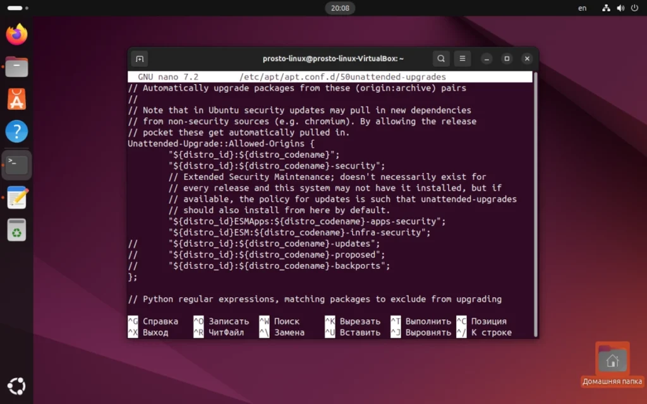Open Firefox from the dock

click(x=16, y=34)
